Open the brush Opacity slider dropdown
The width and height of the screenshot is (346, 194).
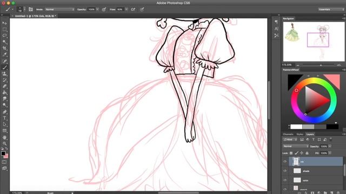click(97, 10)
